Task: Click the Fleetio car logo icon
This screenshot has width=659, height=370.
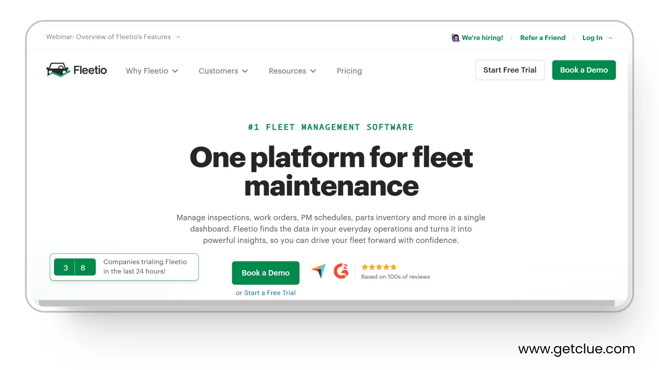Action: tap(58, 70)
